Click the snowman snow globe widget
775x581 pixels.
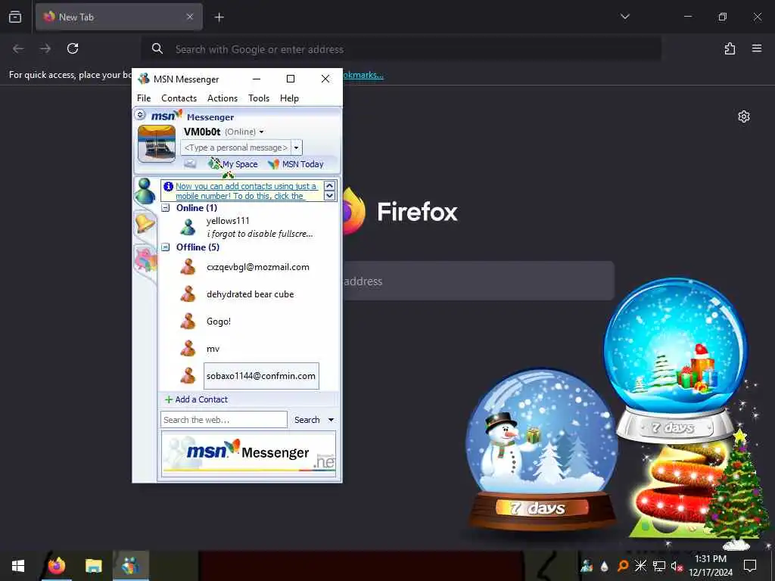[542, 449]
